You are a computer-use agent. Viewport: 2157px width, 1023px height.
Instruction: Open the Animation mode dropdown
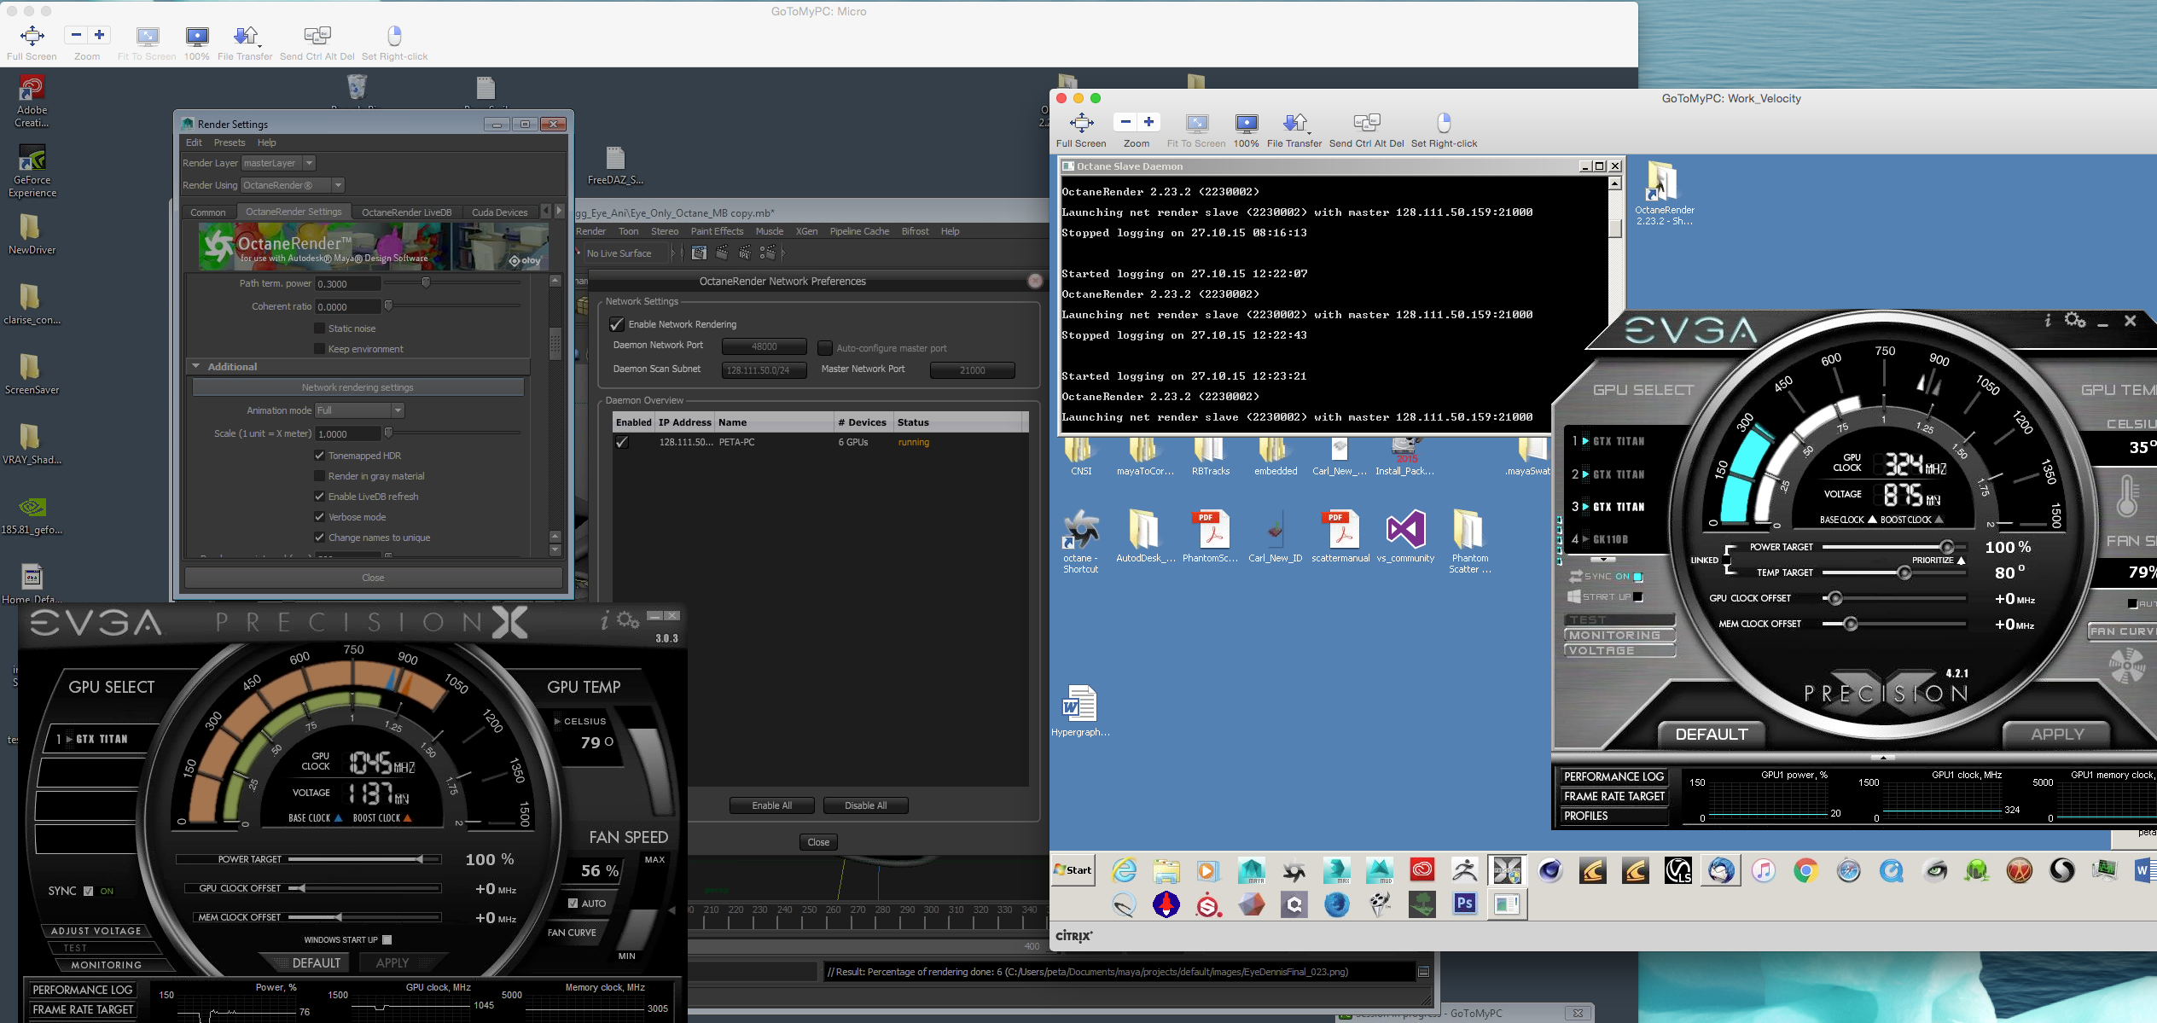coord(358,410)
